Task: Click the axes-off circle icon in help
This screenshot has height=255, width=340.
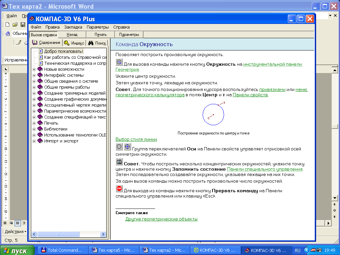Action: [119, 147]
